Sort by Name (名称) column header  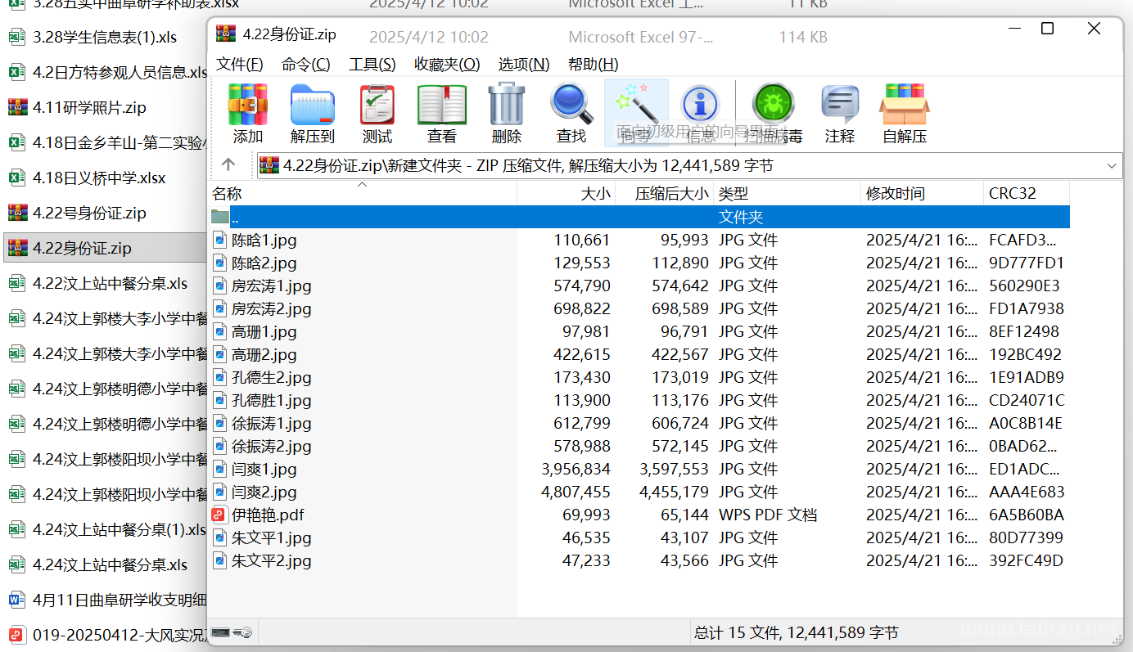pos(227,194)
